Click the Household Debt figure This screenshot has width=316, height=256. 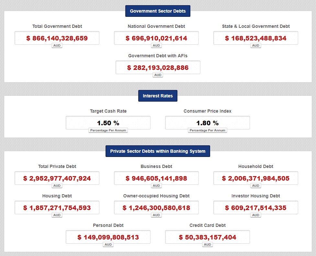(256, 178)
